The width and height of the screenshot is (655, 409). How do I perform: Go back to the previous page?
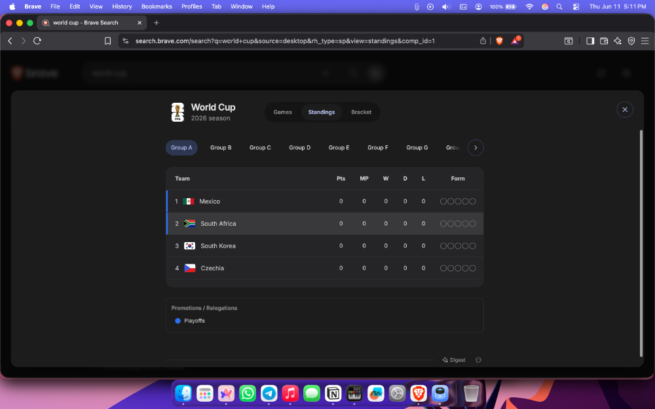coord(10,41)
